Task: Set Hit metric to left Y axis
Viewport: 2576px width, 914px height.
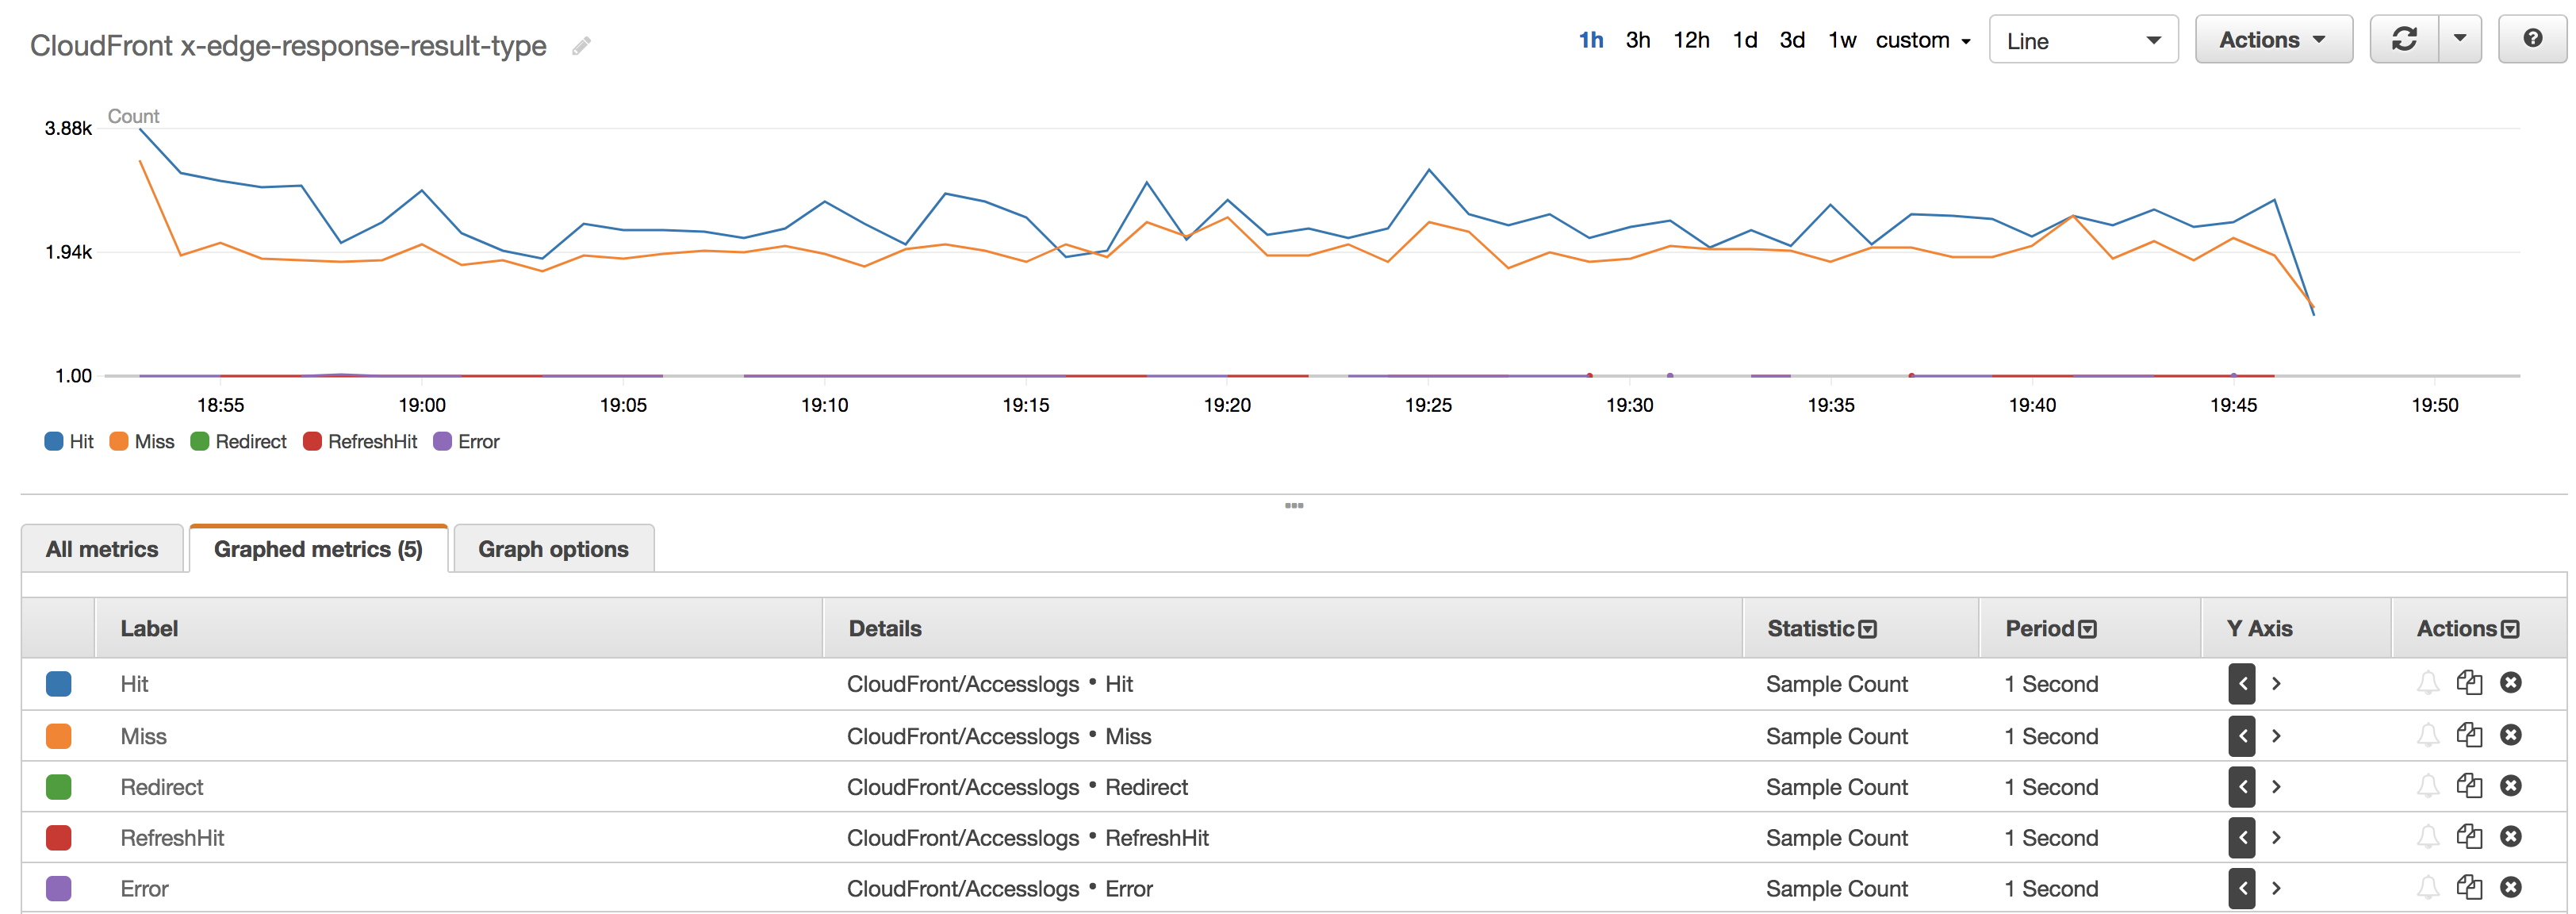Action: point(2241,684)
